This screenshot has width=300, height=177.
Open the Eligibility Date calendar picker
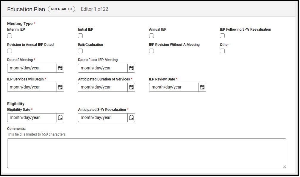click(60, 117)
